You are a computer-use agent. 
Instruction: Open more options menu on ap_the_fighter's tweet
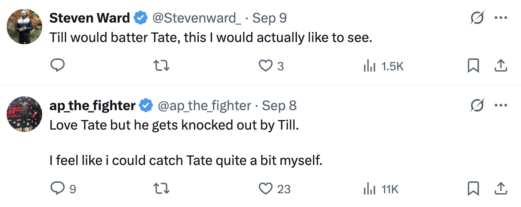click(501, 106)
